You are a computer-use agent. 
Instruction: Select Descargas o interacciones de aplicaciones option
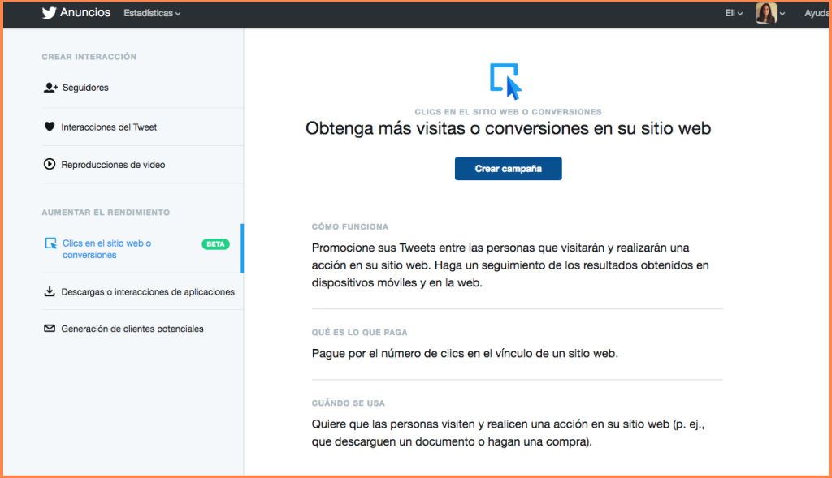tap(146, 291)
